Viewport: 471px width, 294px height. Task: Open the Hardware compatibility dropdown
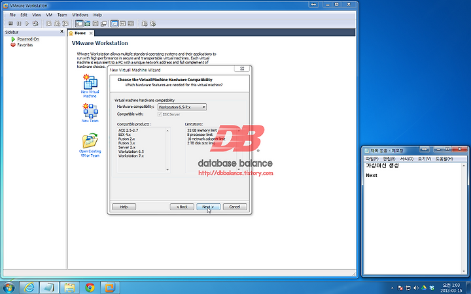(x=182, y=107)
